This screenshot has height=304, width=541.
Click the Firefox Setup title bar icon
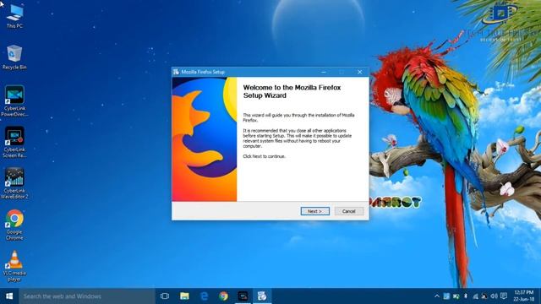[x=177, y=72]
